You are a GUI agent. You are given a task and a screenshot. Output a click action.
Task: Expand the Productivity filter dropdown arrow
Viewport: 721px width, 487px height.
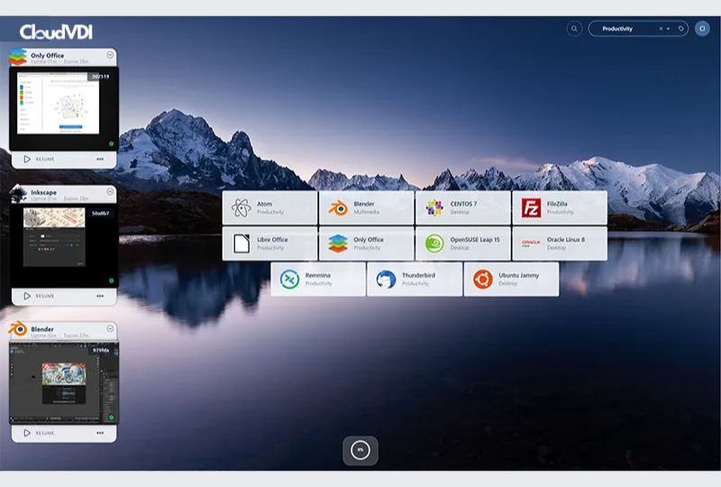pyautogui.click(x=668, y=29)
